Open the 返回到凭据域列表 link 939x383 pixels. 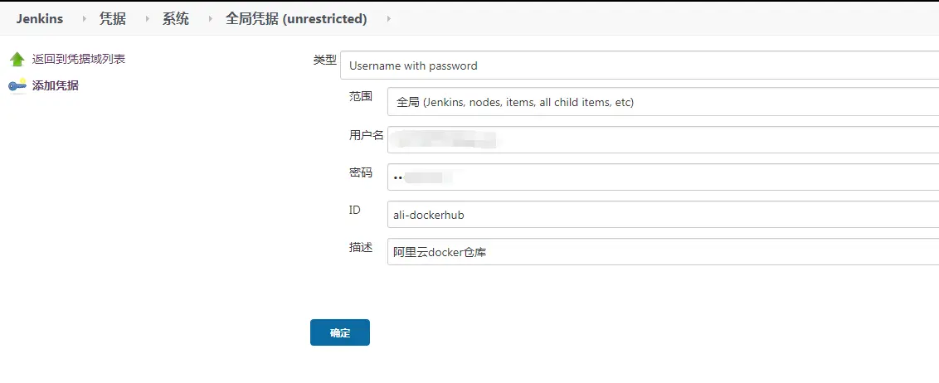79,60
